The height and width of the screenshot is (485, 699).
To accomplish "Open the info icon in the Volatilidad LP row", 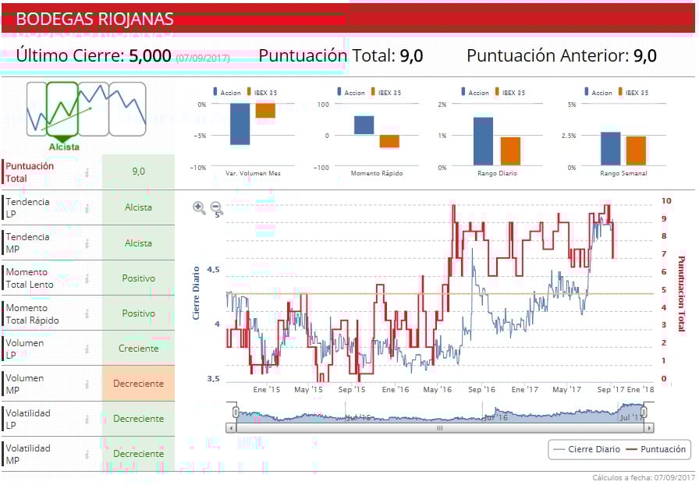I will click(x=87, y=419).
